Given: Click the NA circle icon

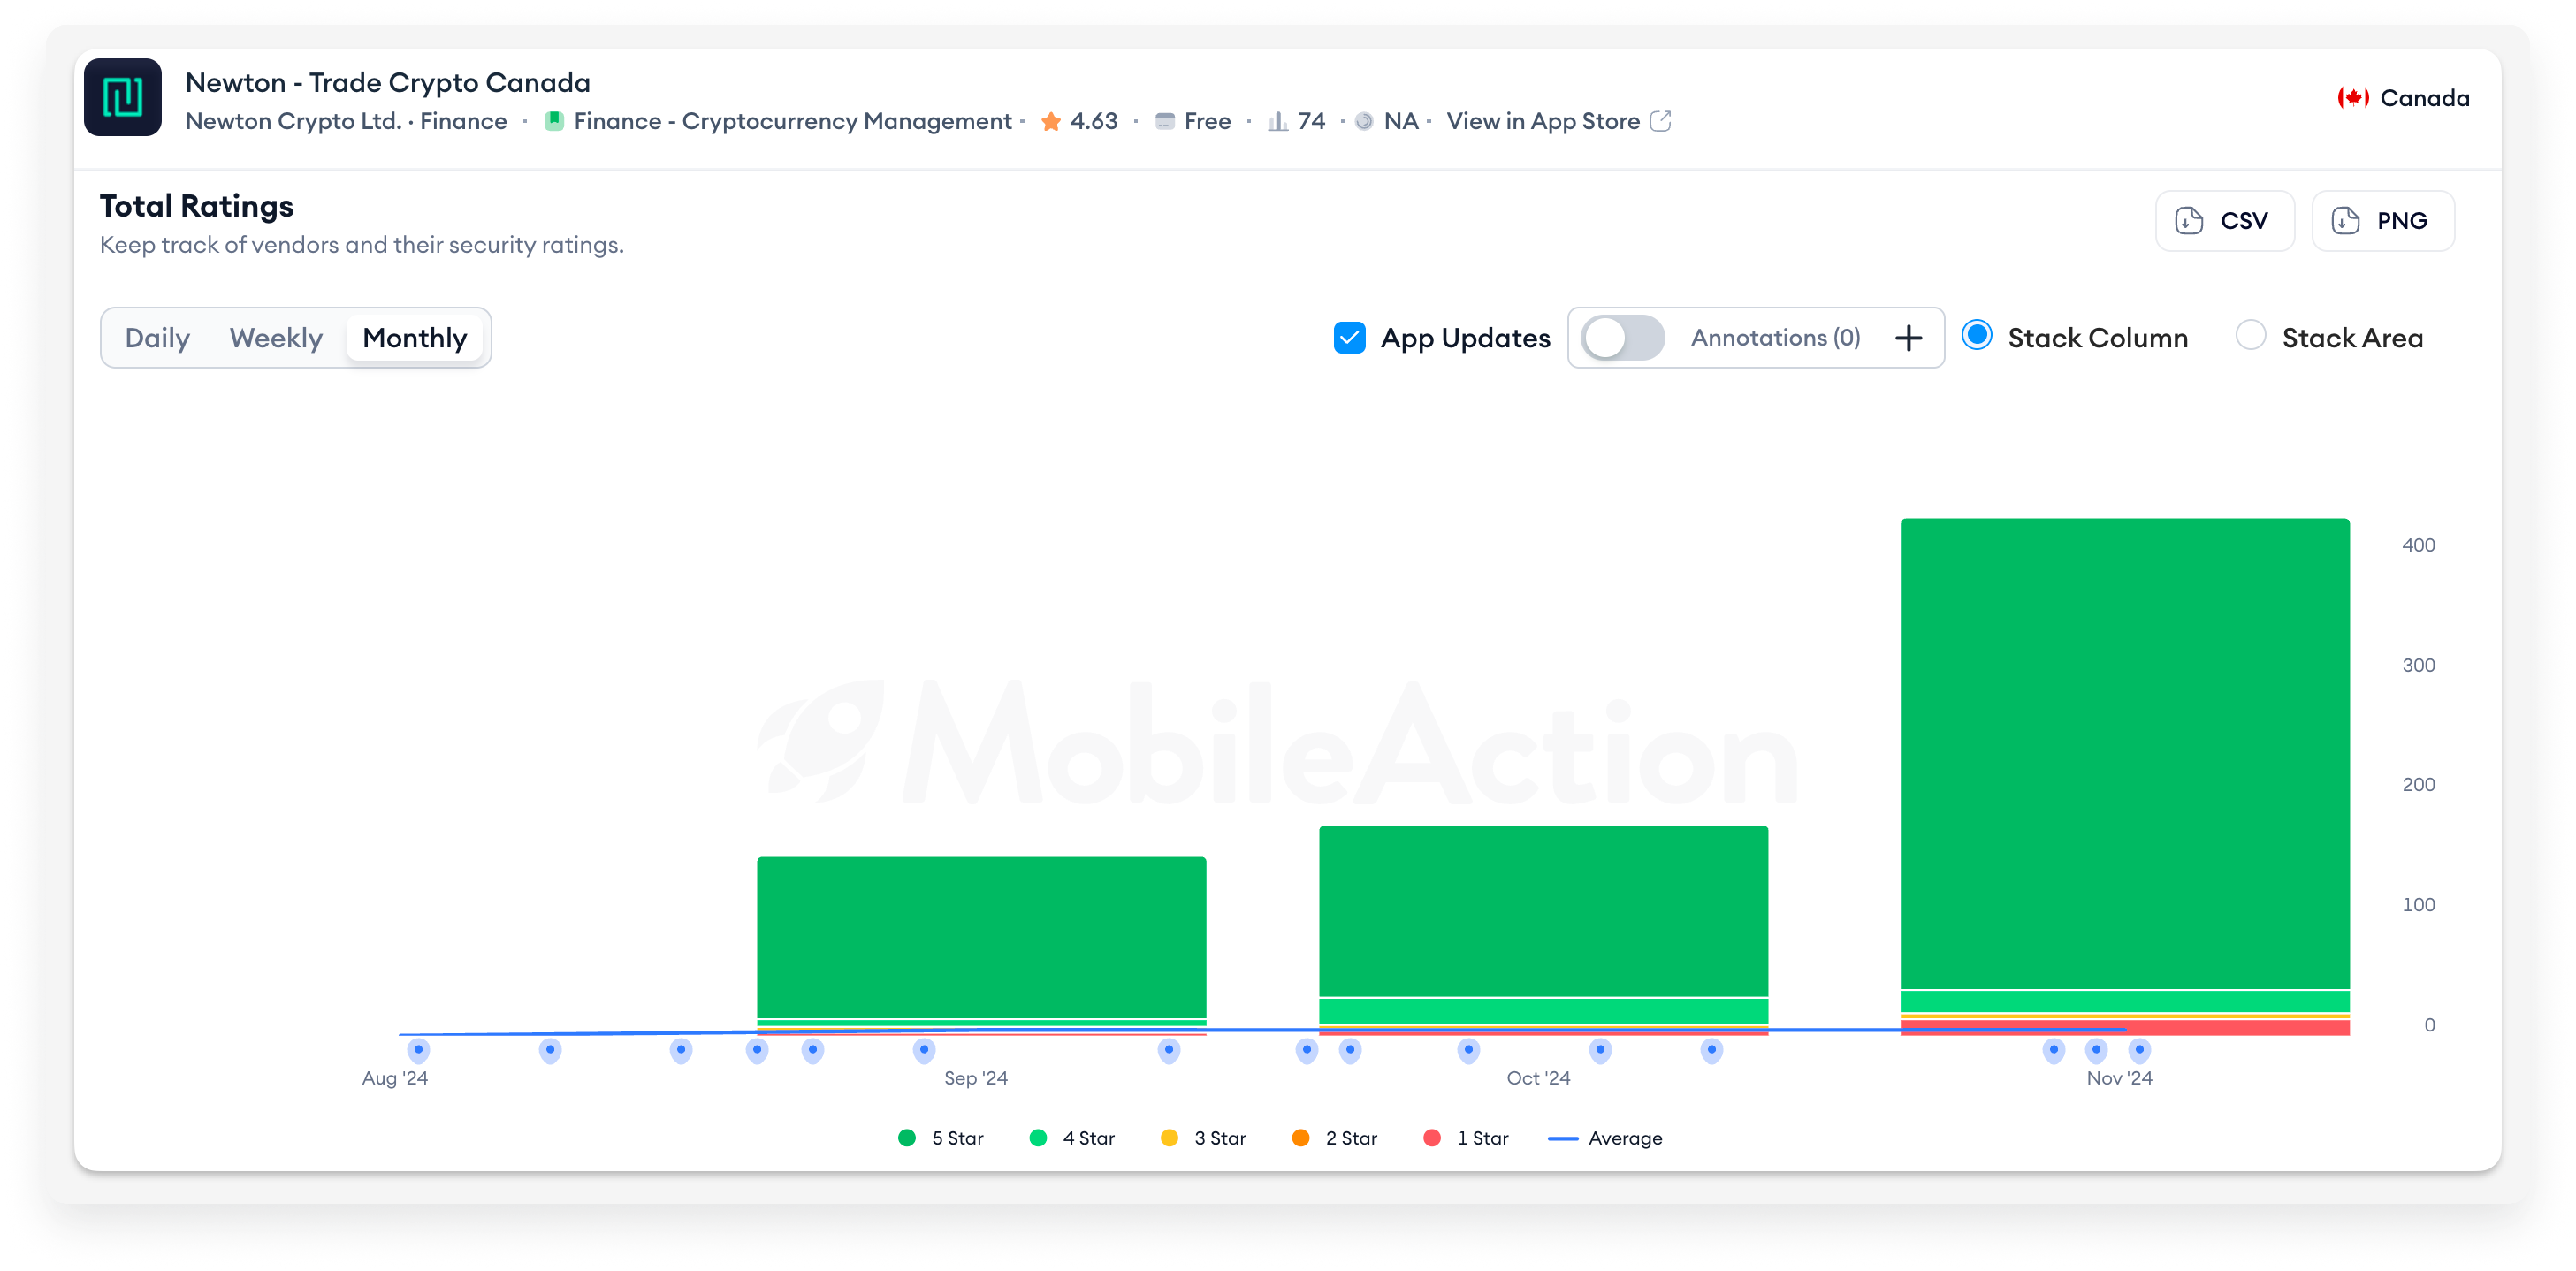Looking at the screenshot, I should tap(1364, 121).
